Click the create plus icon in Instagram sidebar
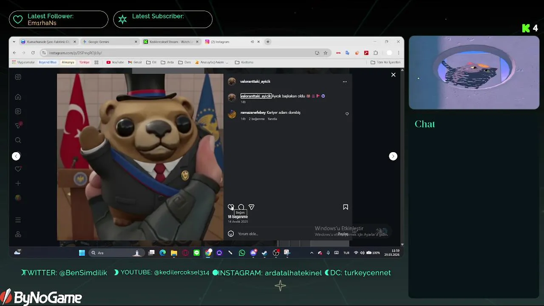Image resolution: width=544 pixels, height=306 pixels. click(x=18, y=183)
